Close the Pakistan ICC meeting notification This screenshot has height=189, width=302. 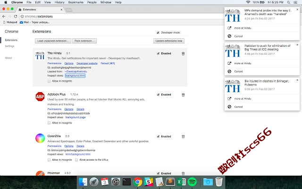297,45
